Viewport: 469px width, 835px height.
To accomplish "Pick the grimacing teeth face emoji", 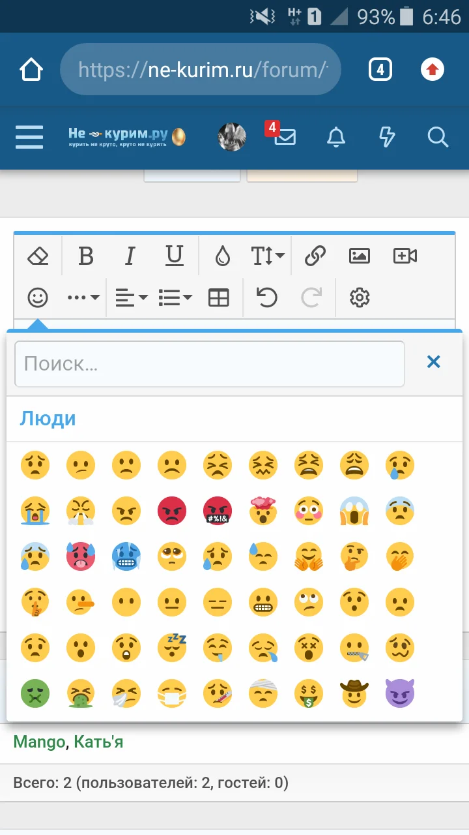I will point(263,602).
